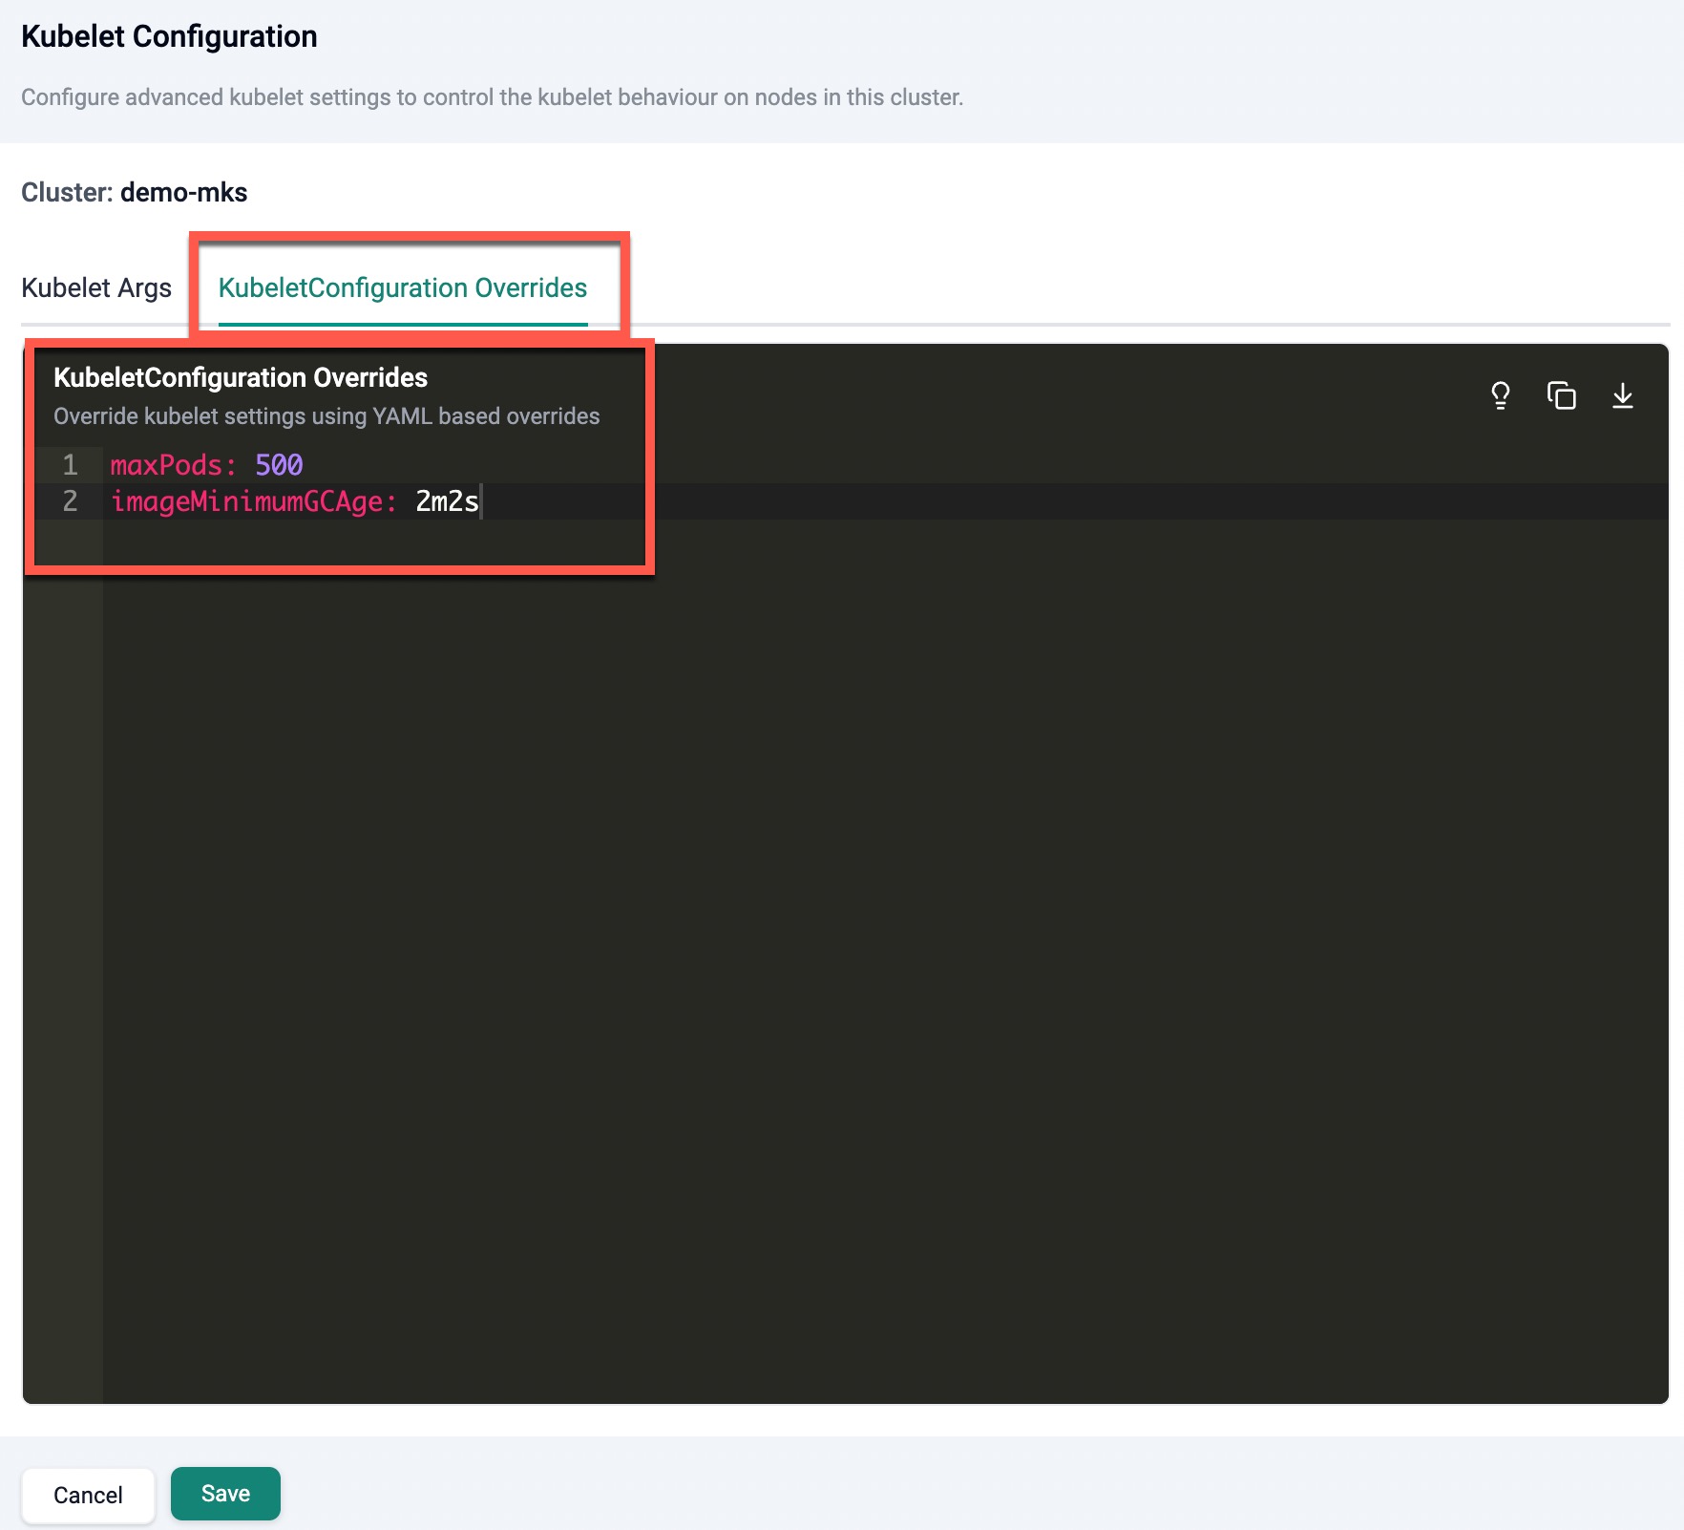Click the demo-mks cluster name
1684x1530 pixels.
point(183,193)
